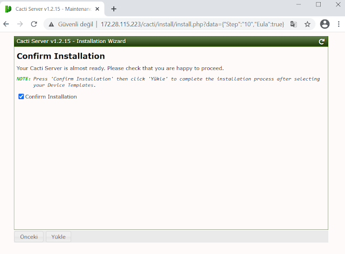Bookmark this page with the star icon

click(x=307, y=24)
